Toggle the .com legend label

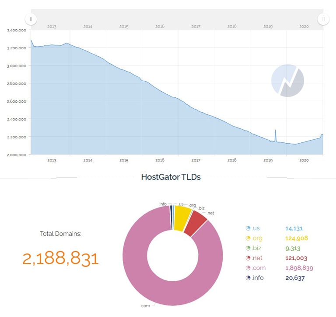tap(259, 268)
